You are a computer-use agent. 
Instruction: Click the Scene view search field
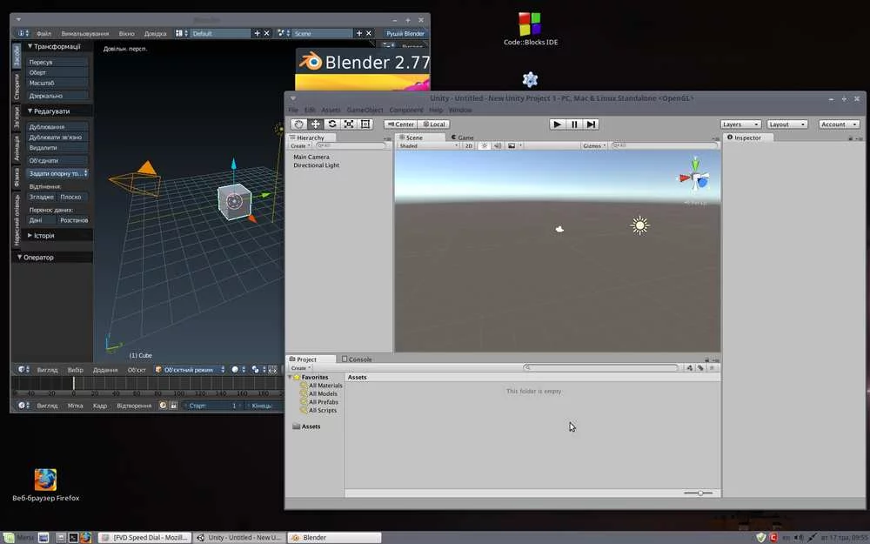(664, 145)
